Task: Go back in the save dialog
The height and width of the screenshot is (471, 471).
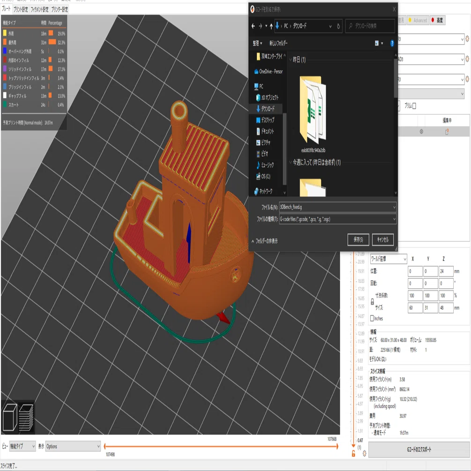Action: click(x=253, y=26)
